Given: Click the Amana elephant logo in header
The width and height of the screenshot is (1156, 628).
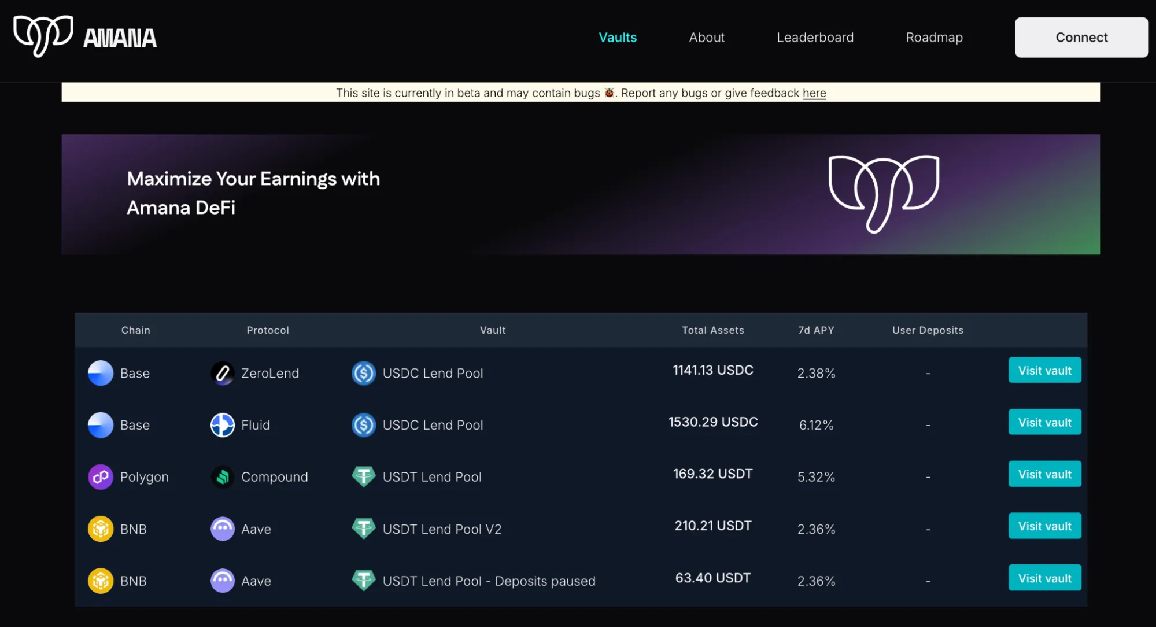Looking at the screenshot, I should coord(43,36).
